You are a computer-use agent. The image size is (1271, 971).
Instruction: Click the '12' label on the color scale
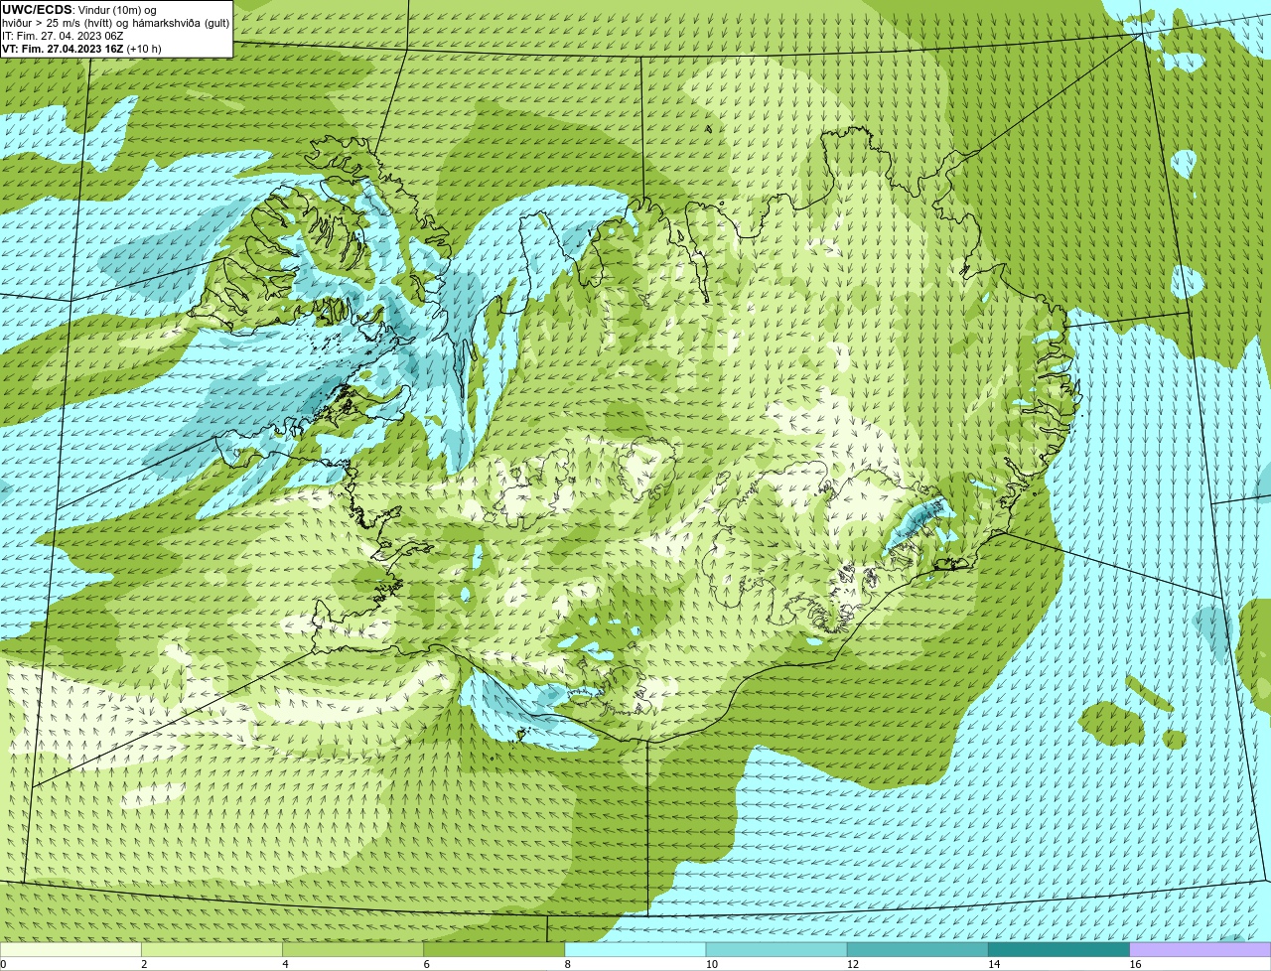[852, 964]
